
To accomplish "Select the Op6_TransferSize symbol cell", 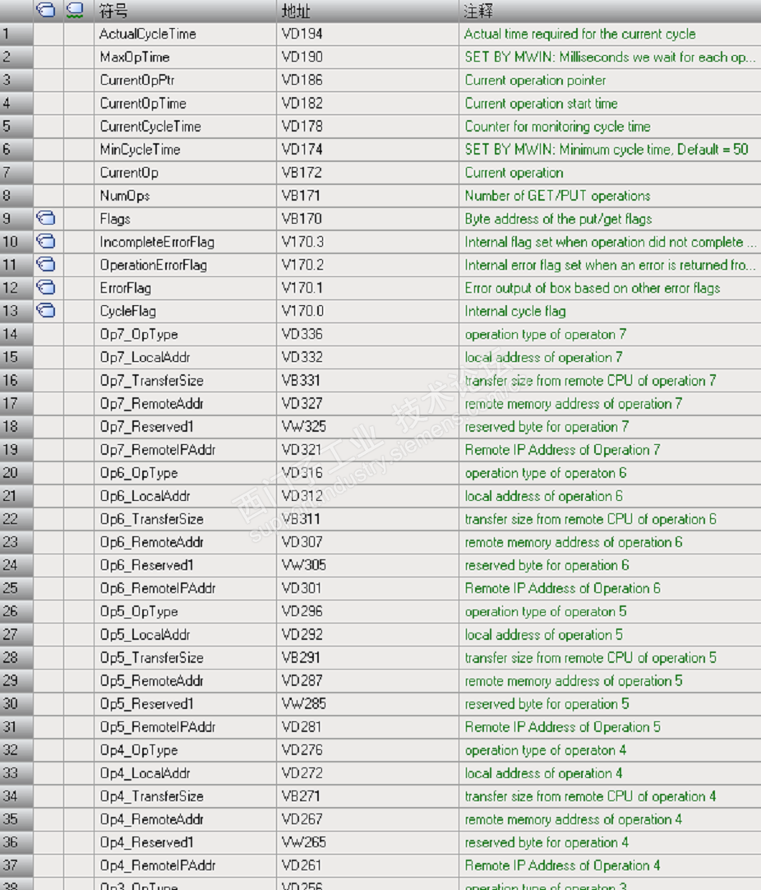I will click(186, 519).
